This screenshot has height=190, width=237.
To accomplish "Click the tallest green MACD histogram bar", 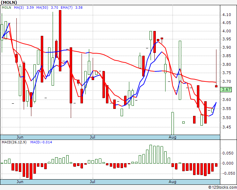I will [151, 154].
